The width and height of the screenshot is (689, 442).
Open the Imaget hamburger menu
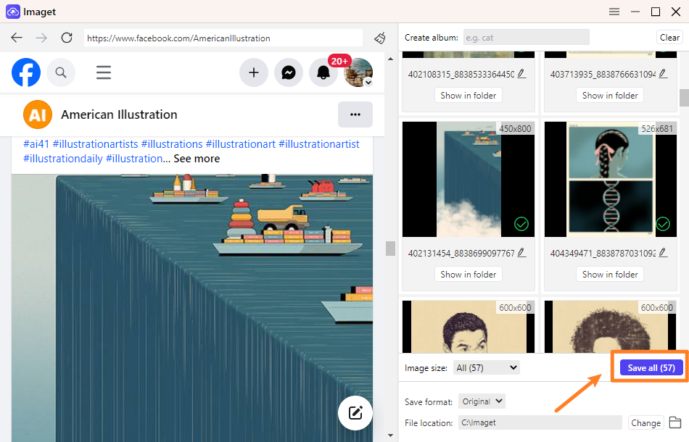coord(614,12)
